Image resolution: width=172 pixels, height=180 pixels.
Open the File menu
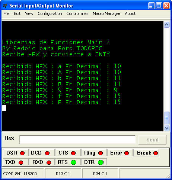6,13
